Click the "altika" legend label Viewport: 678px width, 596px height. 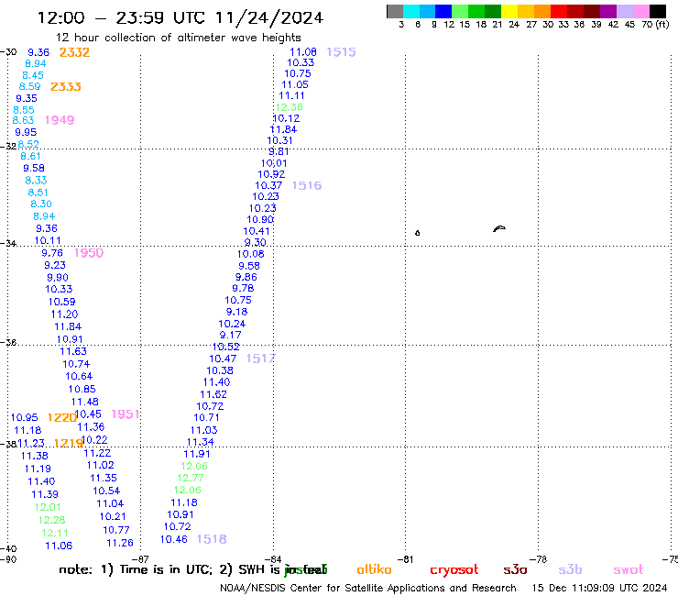pos(374,569)
